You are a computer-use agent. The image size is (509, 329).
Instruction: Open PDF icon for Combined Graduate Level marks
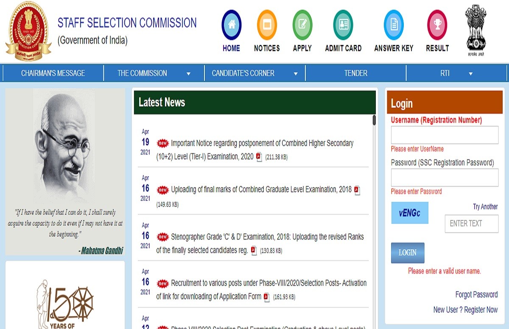coord(357,190)
